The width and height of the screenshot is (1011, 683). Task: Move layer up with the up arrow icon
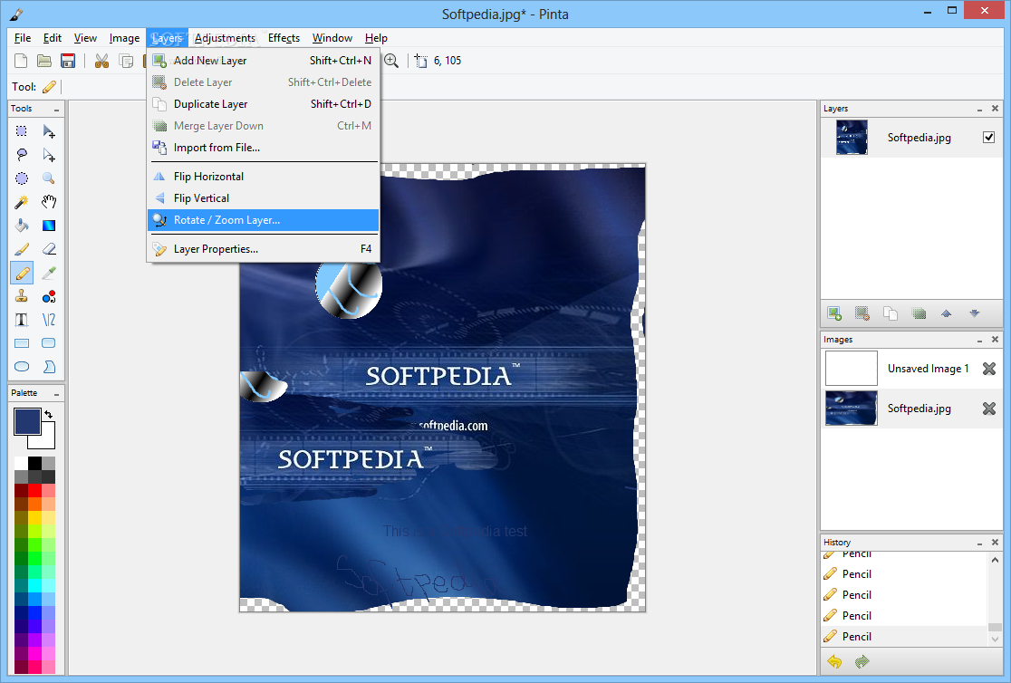(x=946, y=313)
